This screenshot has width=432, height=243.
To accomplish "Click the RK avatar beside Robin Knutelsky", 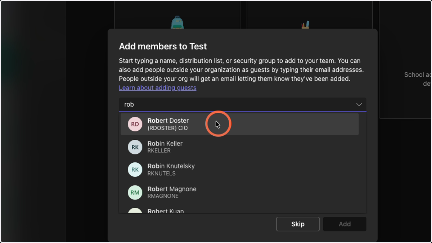I will [135, 170].
